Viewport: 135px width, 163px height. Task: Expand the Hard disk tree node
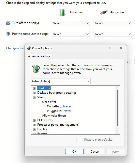(34, 88)
